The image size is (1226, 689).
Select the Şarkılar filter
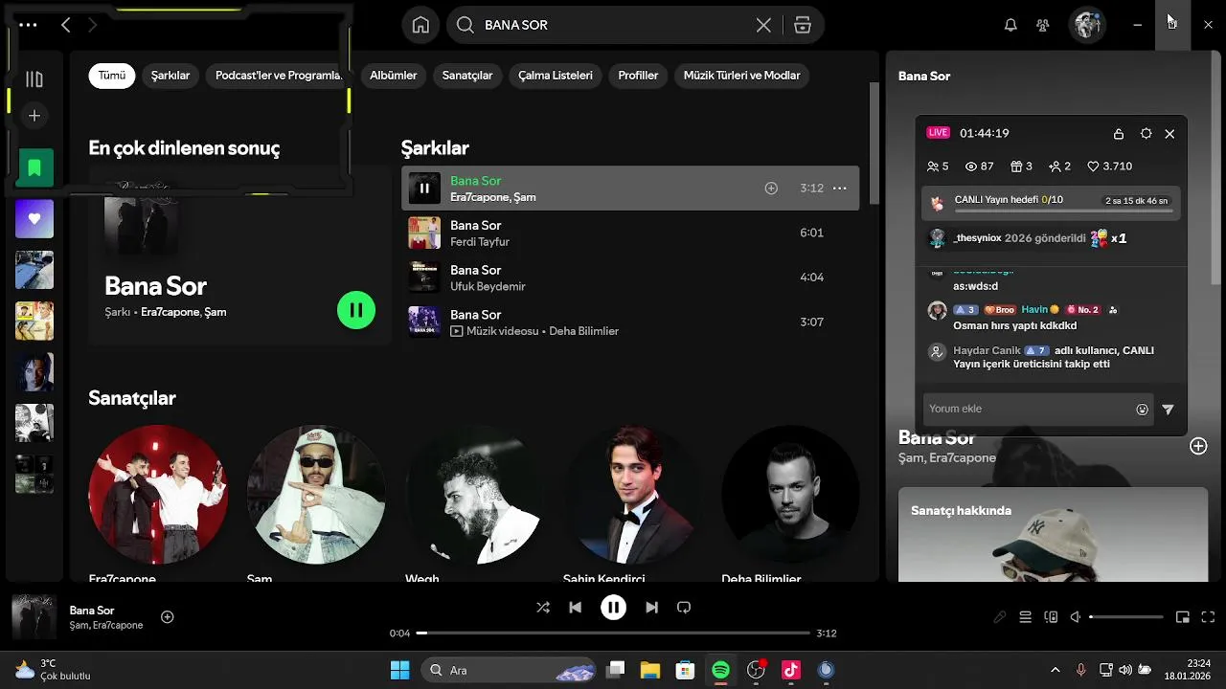tap(170, 76)
